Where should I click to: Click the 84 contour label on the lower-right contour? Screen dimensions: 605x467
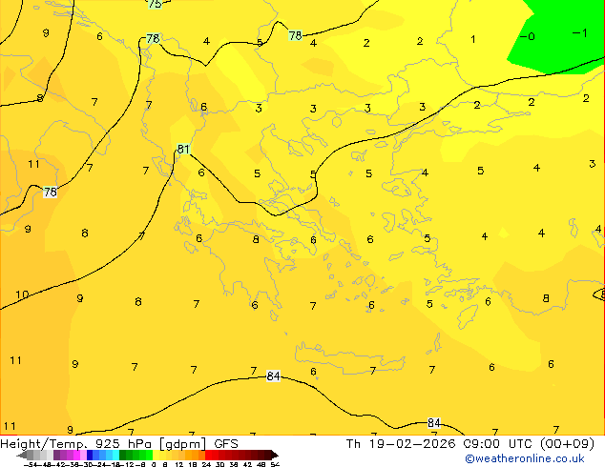434,423
